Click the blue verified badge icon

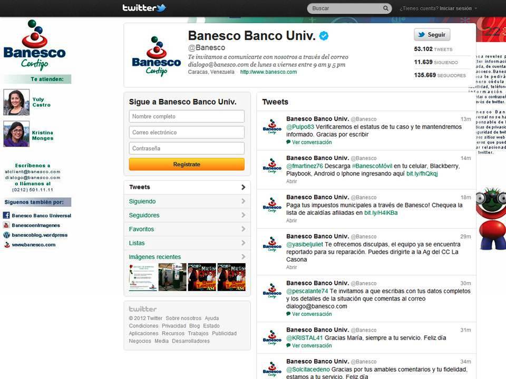point(324,36)
